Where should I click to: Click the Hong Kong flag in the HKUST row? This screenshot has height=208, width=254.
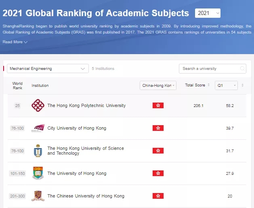tap(158, 151)
